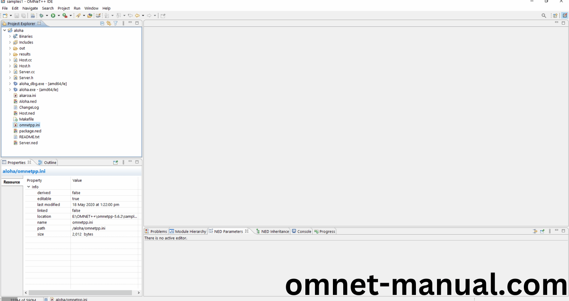
Task: Switch to the Problems tab
Action: click(x=156, y=231)
